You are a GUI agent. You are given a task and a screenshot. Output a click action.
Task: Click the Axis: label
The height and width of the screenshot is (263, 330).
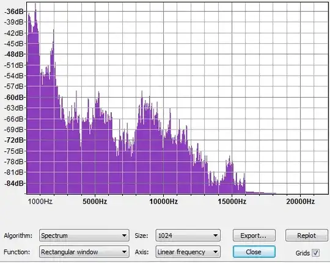(x=142, y=252)
